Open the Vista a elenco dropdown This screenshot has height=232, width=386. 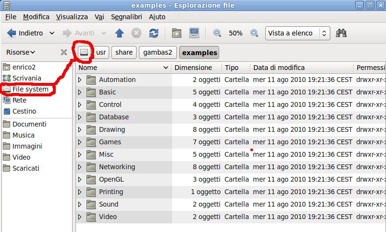298,33
